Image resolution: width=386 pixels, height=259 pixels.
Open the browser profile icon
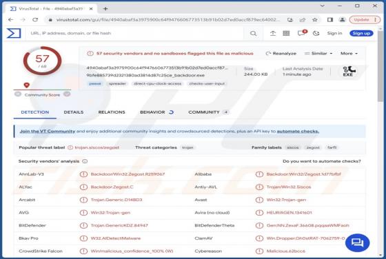coord(342,20)
